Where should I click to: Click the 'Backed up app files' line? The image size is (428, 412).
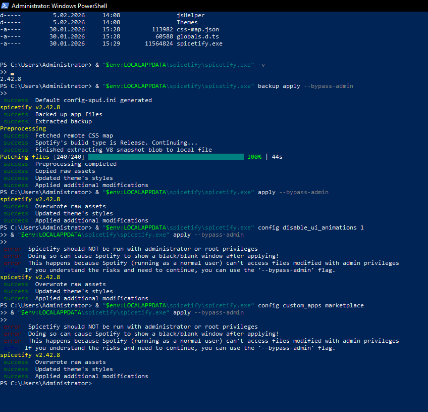(x=69, y=115)
